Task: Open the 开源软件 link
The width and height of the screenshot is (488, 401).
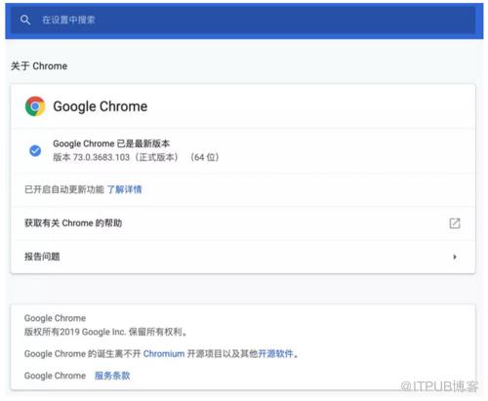Action: [x=275, y=353]
